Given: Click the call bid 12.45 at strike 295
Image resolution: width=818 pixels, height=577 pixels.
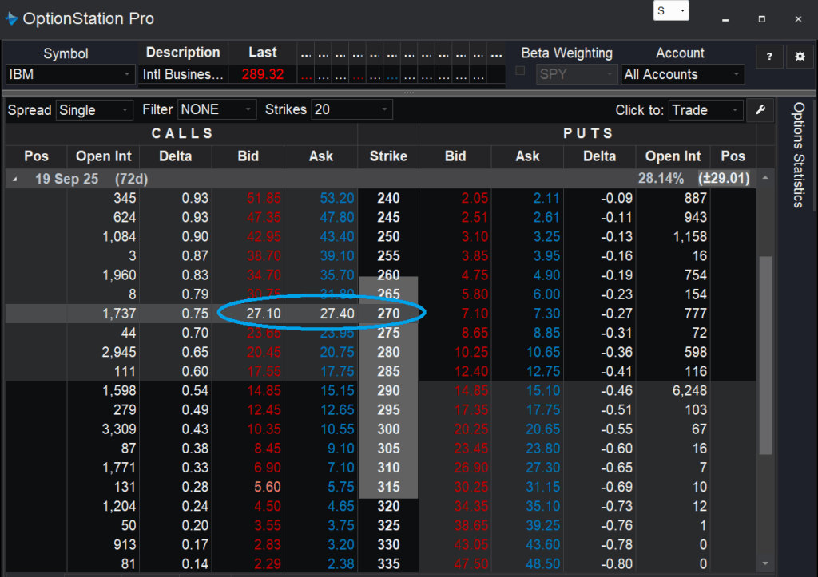Looking at the screenshot, I should (264, 410).
